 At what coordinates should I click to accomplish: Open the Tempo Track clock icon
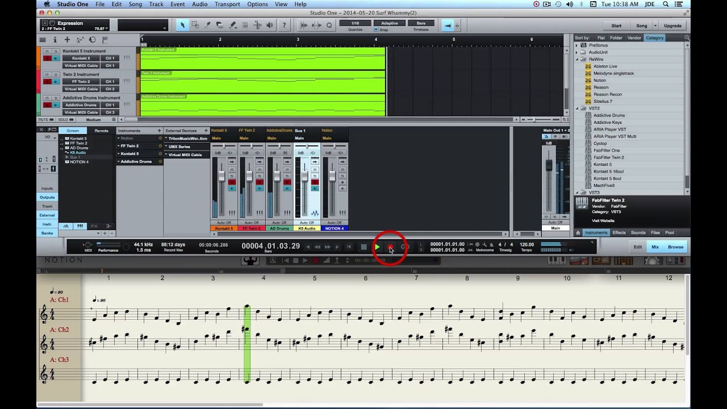(x=92, y=40)
